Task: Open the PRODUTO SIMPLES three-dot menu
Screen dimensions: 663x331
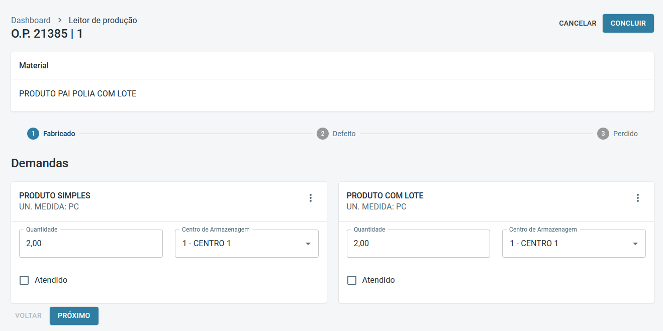Action: 311,198
